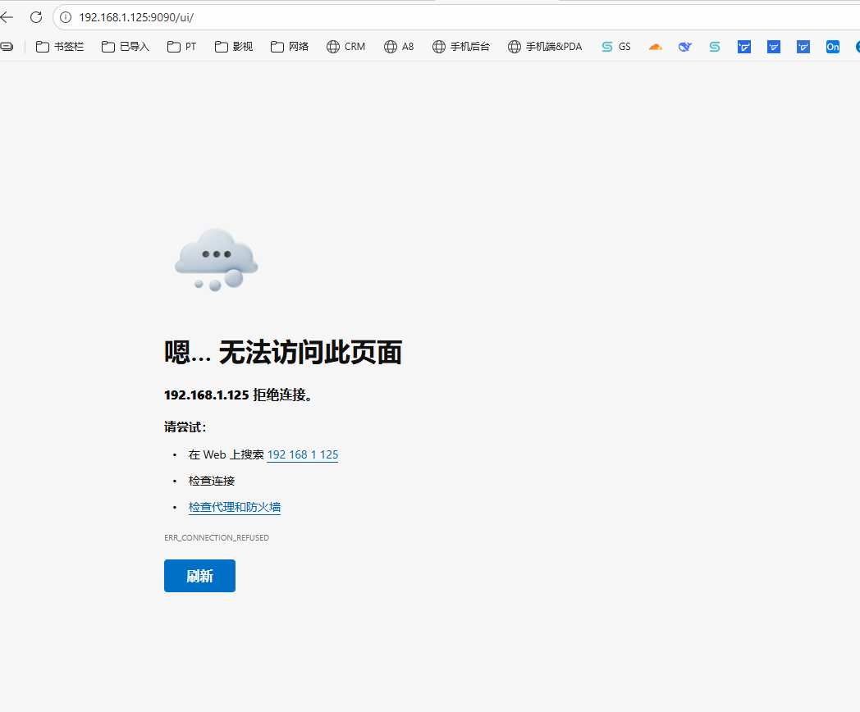Click the OneNote 'On' bookmark icon
860x712 pixels.
pyautogui.click(x=832, y=47)
